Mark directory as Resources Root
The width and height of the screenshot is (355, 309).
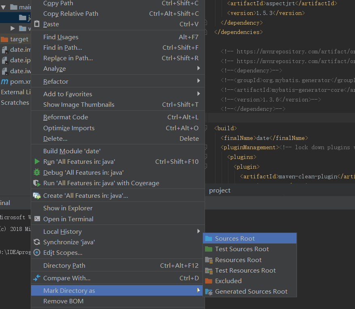(x=250, y=260)
